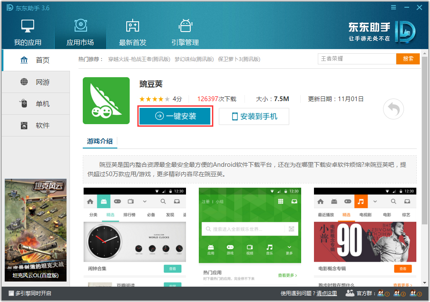This screenshot has height=302, width=430.
Task: Click the 126397次下载 download count
Action: (x=217, y=99)
